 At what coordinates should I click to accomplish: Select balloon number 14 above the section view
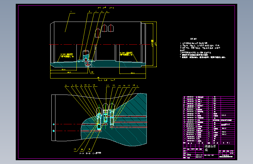click(x=114, y=85)
